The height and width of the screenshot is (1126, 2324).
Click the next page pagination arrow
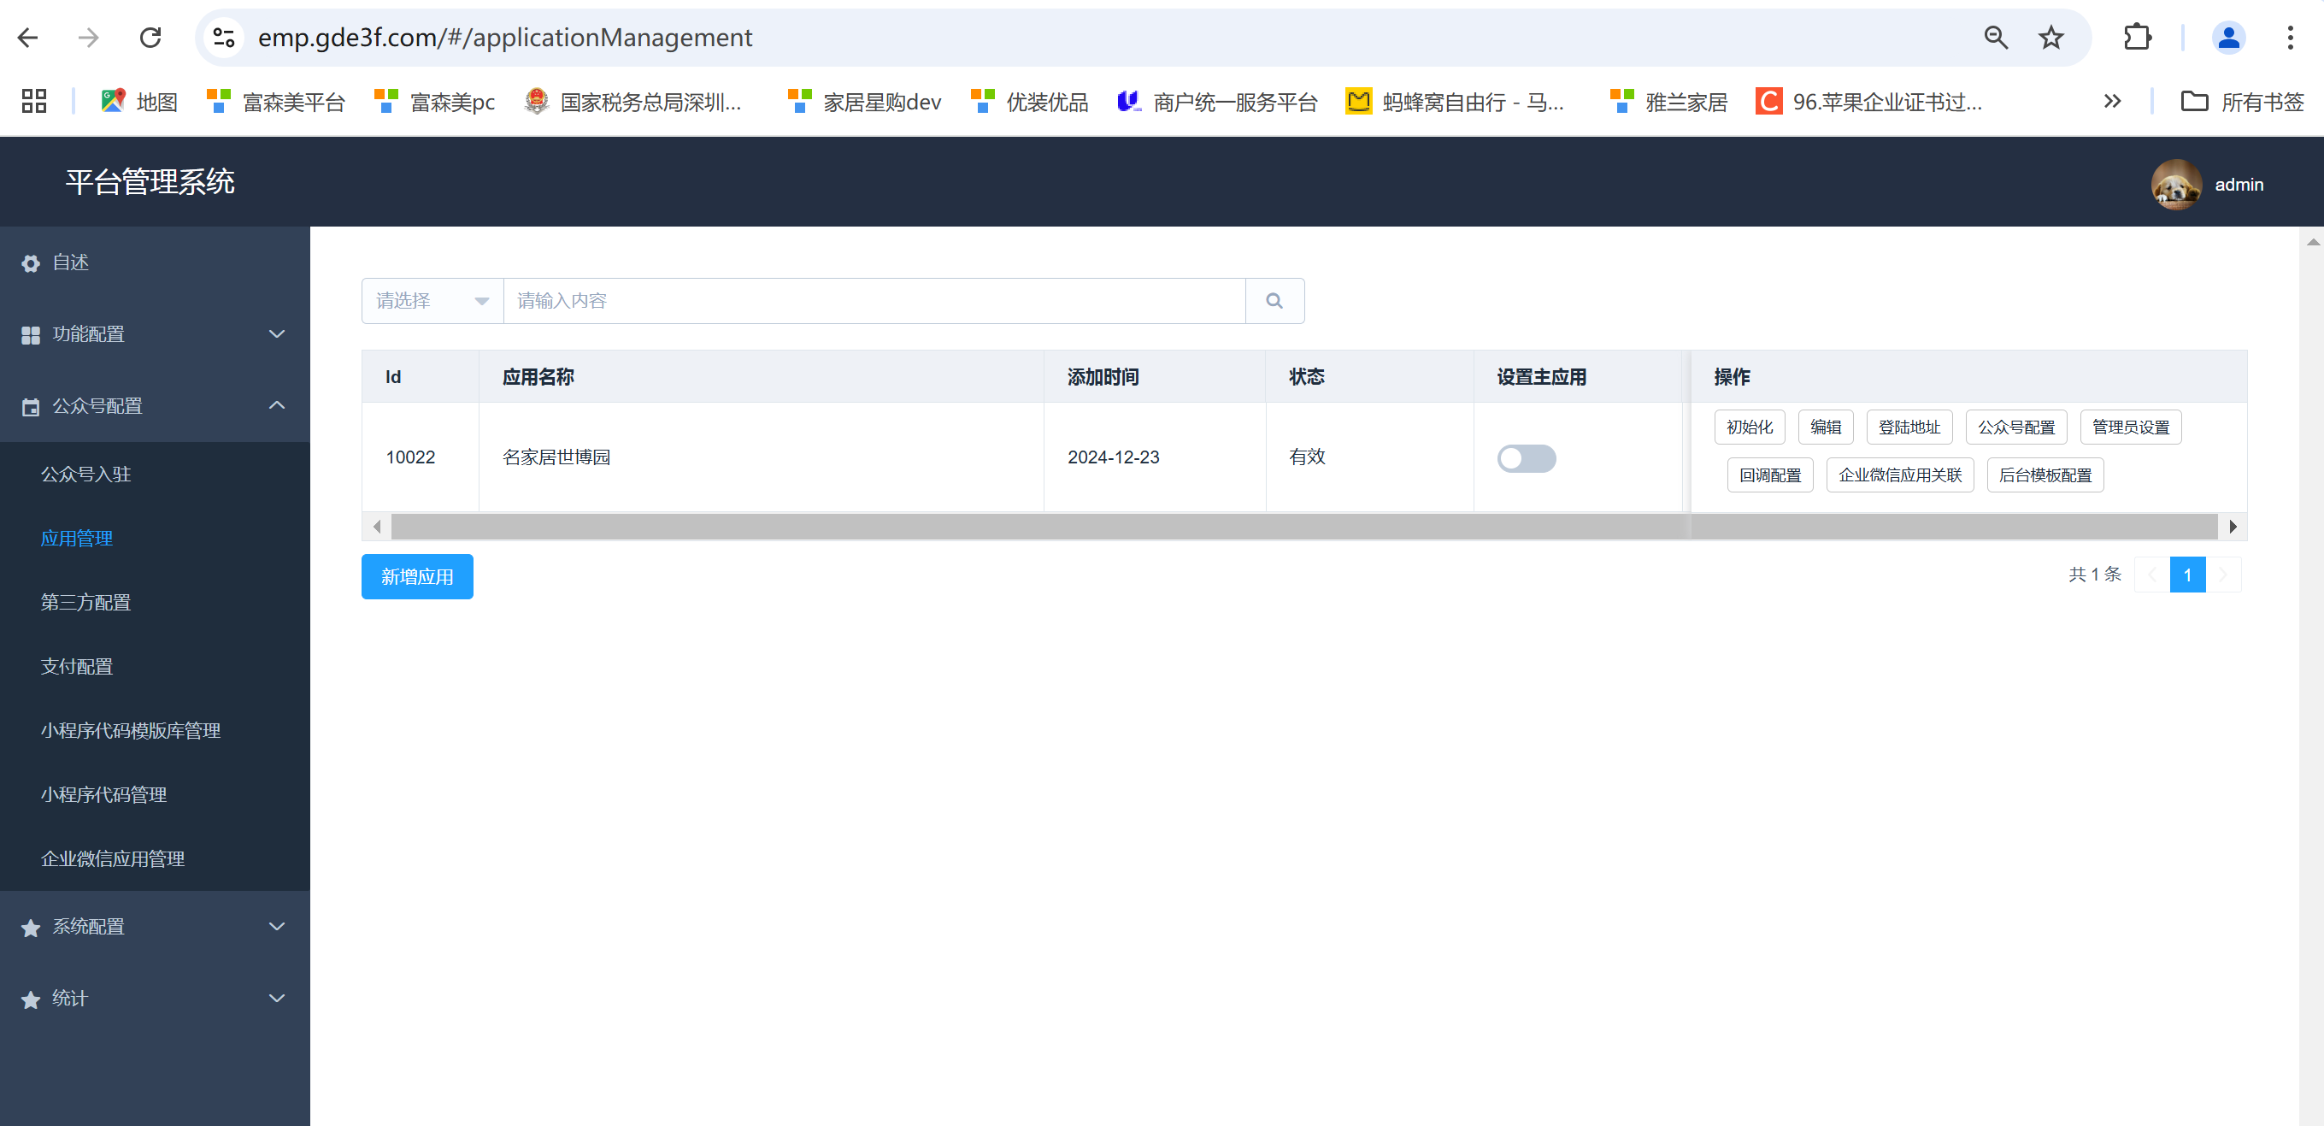tap(2222, 575)
